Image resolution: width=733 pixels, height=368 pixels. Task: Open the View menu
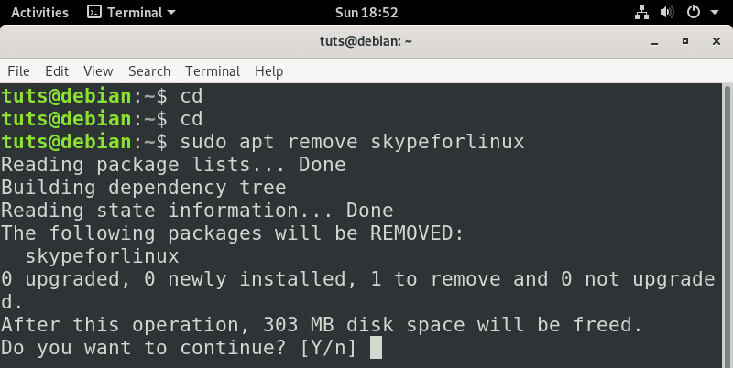coord(98,70)
